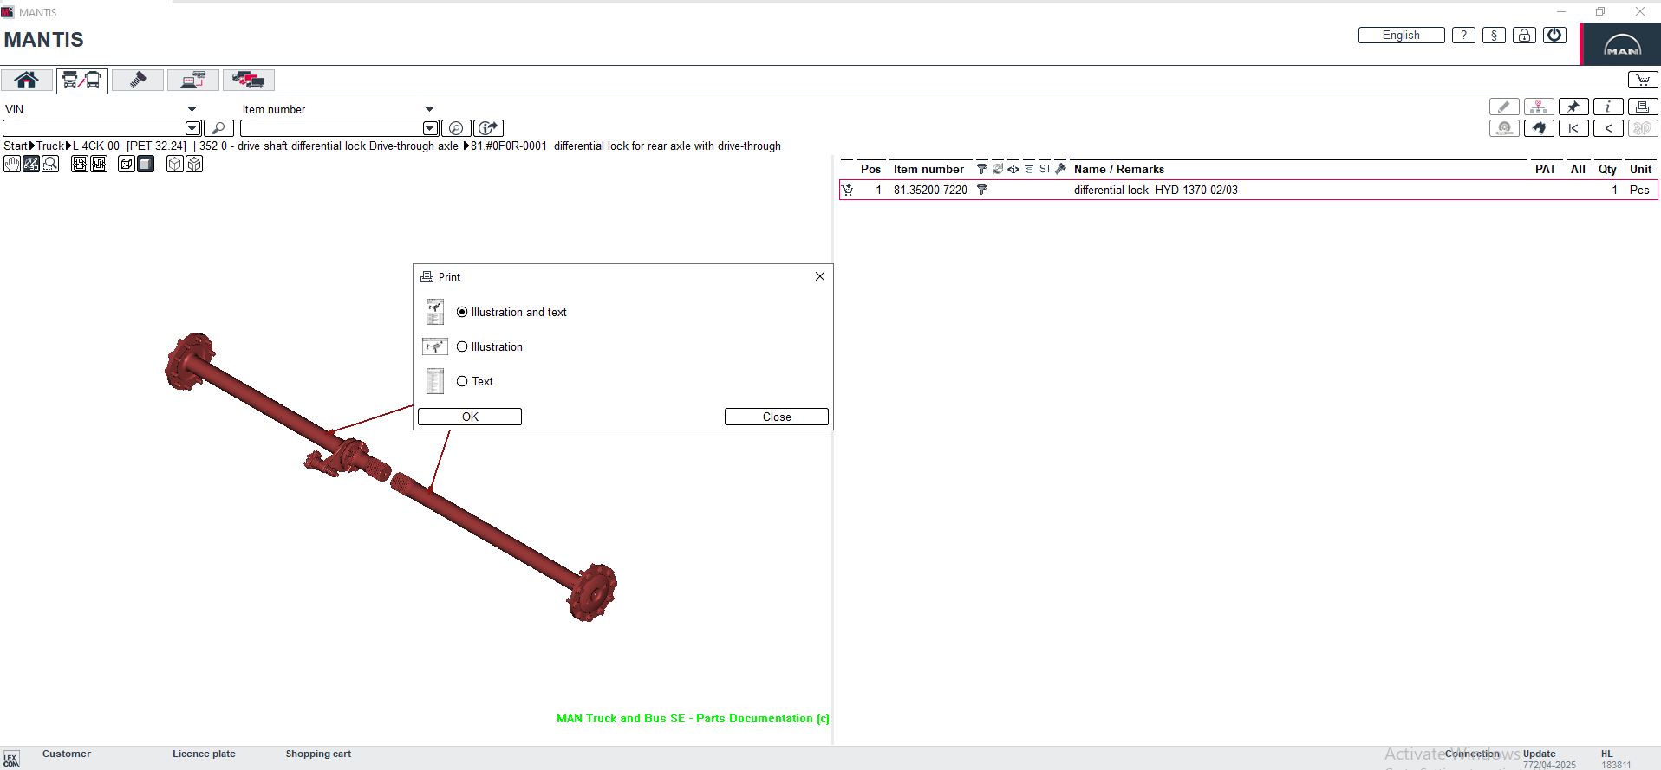
Task: Click the explode steps view tool
Action: click(99, 164)
